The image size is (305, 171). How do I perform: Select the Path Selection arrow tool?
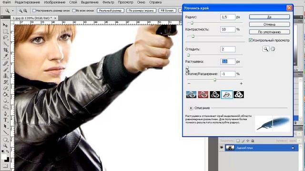pyautogui.click(x=5, y=126)
